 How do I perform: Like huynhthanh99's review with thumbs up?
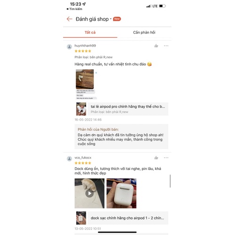pos(156,46)
